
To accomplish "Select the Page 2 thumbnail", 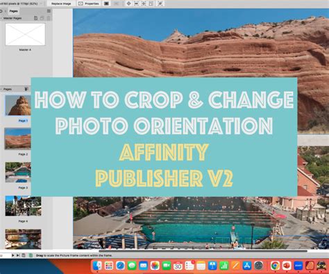I will pyautogui.click(x=17, y=138).
